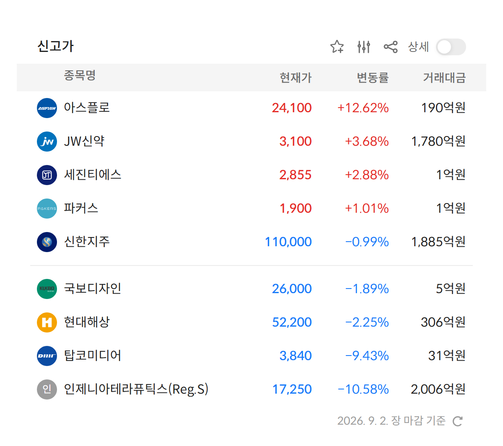Open the filter settings sliders icon
This screenshot has height=446, width=503.
point(364,46)
